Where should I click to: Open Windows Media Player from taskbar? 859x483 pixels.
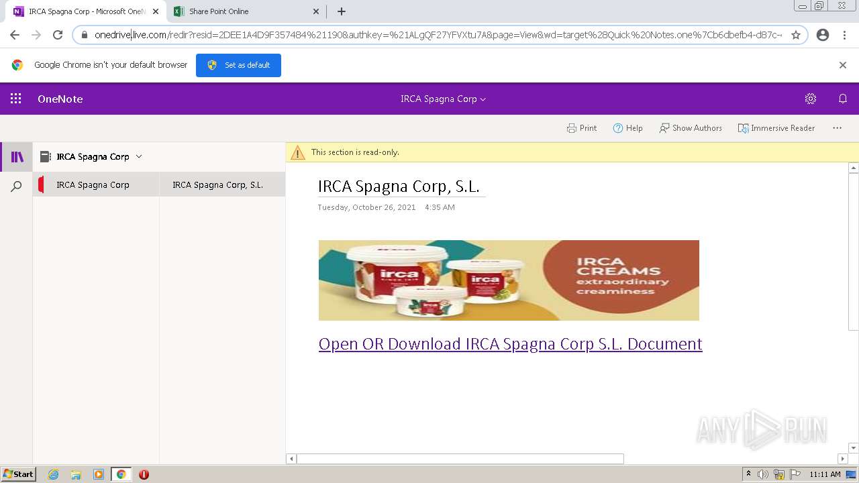tap(99, 474)
